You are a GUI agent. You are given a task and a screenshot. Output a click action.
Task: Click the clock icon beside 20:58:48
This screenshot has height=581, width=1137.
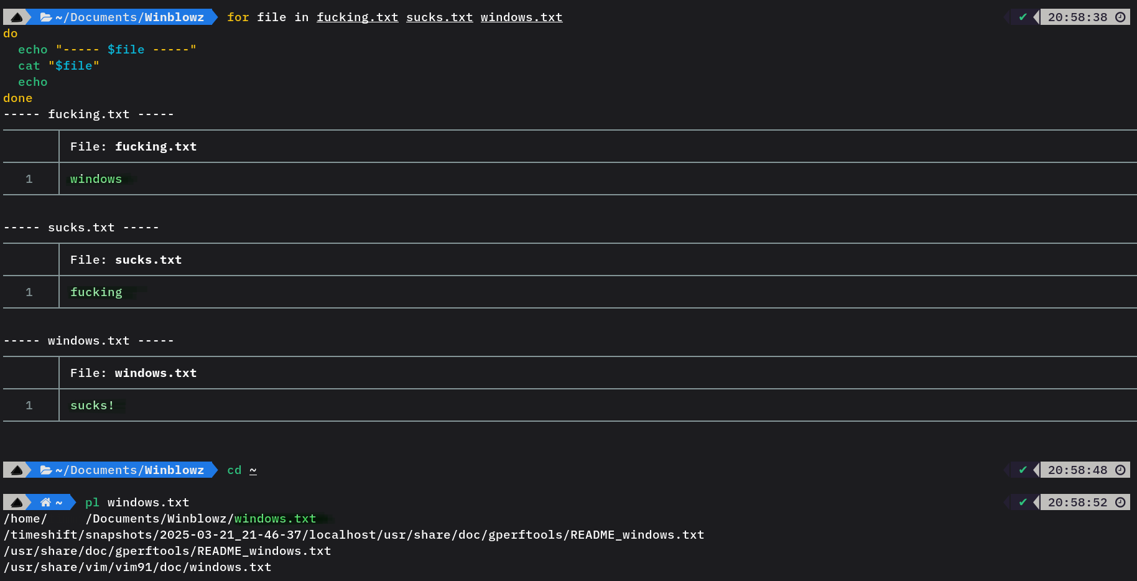pyautogui.click(x=1120, y=470)
